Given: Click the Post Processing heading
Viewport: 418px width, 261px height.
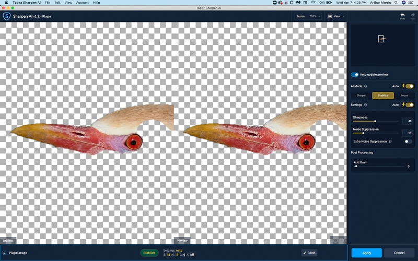Looking at the screenshot, I should click(x=362, y=152).
